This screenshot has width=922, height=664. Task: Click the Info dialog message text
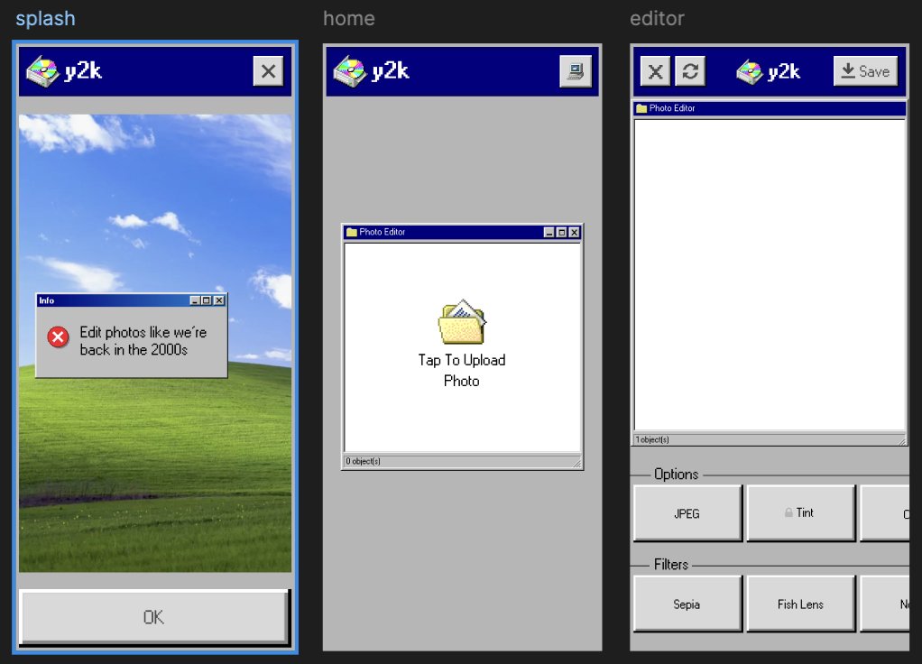point(143,340)
